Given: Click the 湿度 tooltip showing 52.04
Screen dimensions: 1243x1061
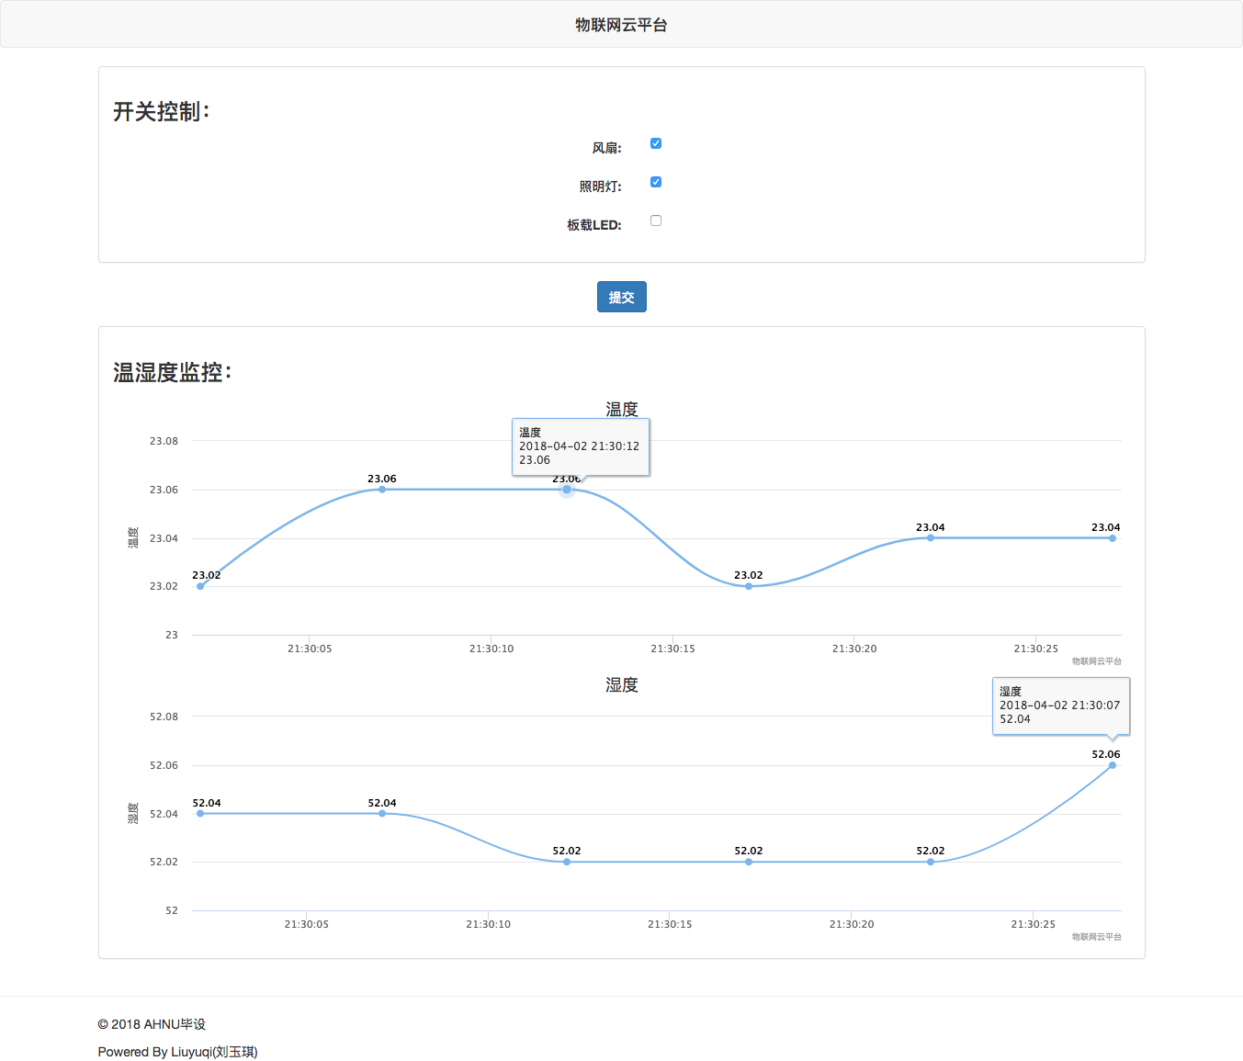Looking at the screenshot, I should coord(1061,706).
